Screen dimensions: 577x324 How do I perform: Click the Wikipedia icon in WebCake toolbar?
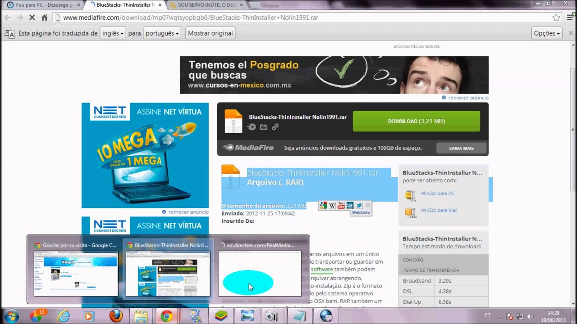pos(332,205)
